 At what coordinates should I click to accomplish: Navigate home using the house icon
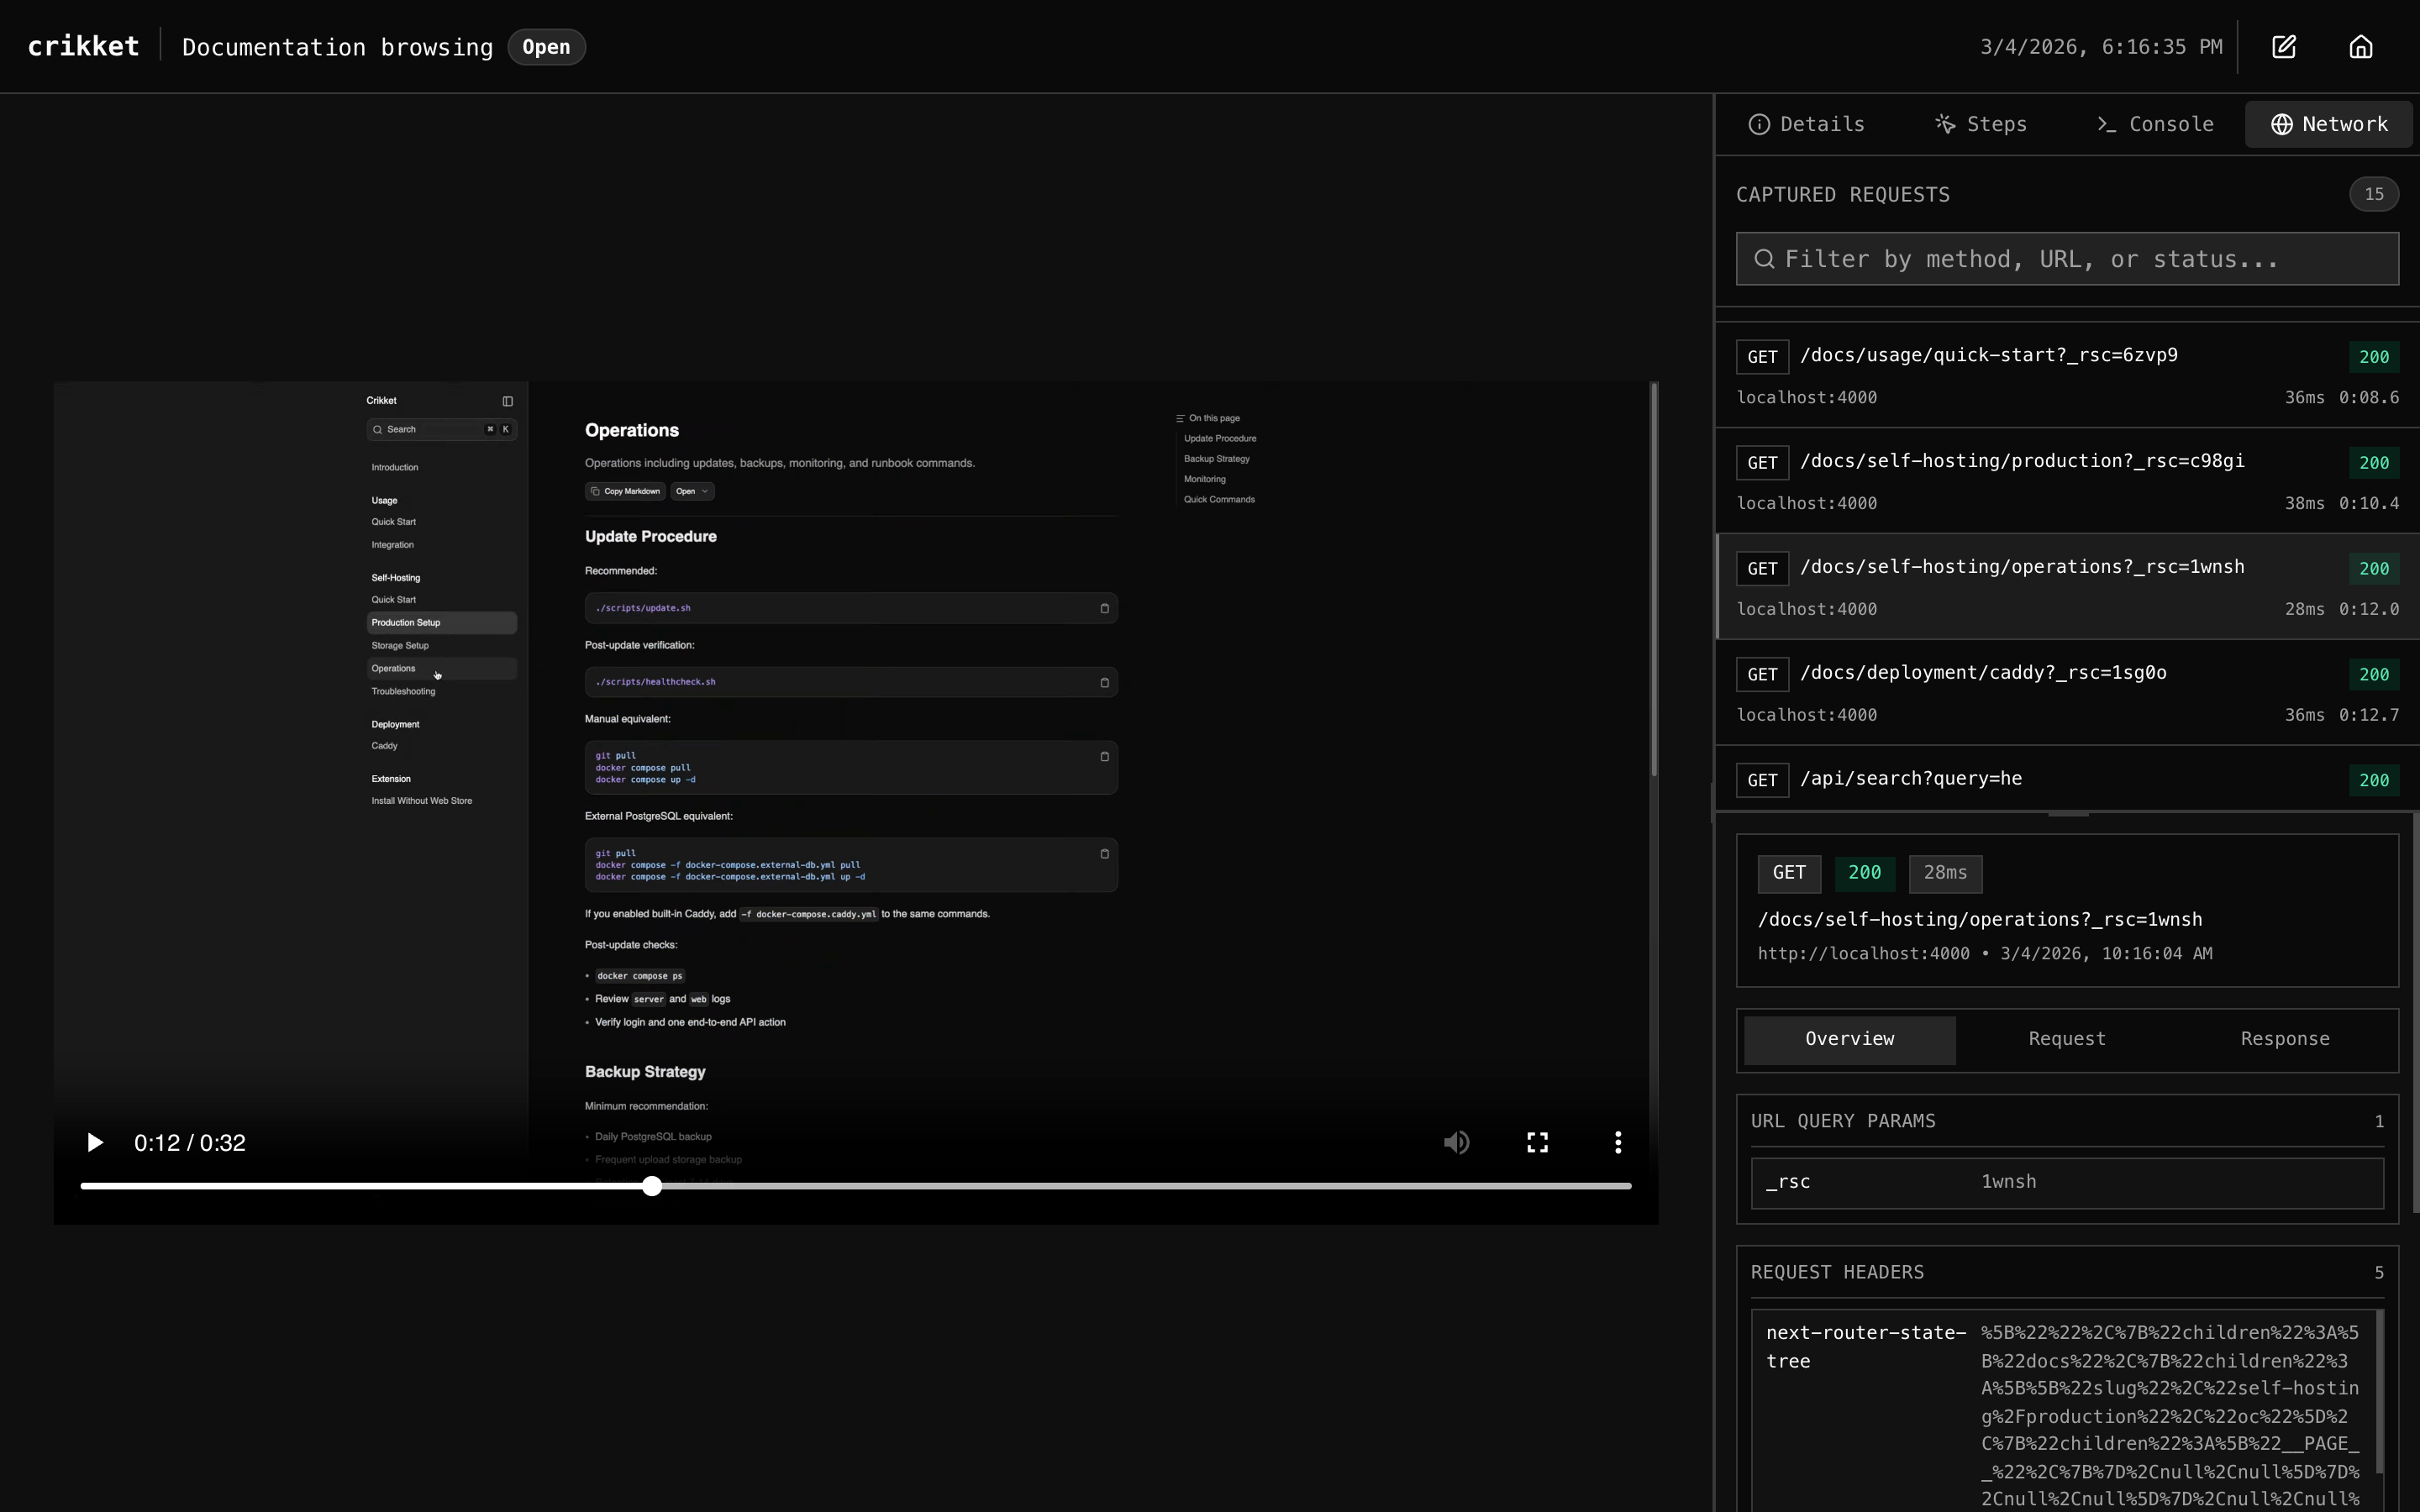coord(2360,46)
